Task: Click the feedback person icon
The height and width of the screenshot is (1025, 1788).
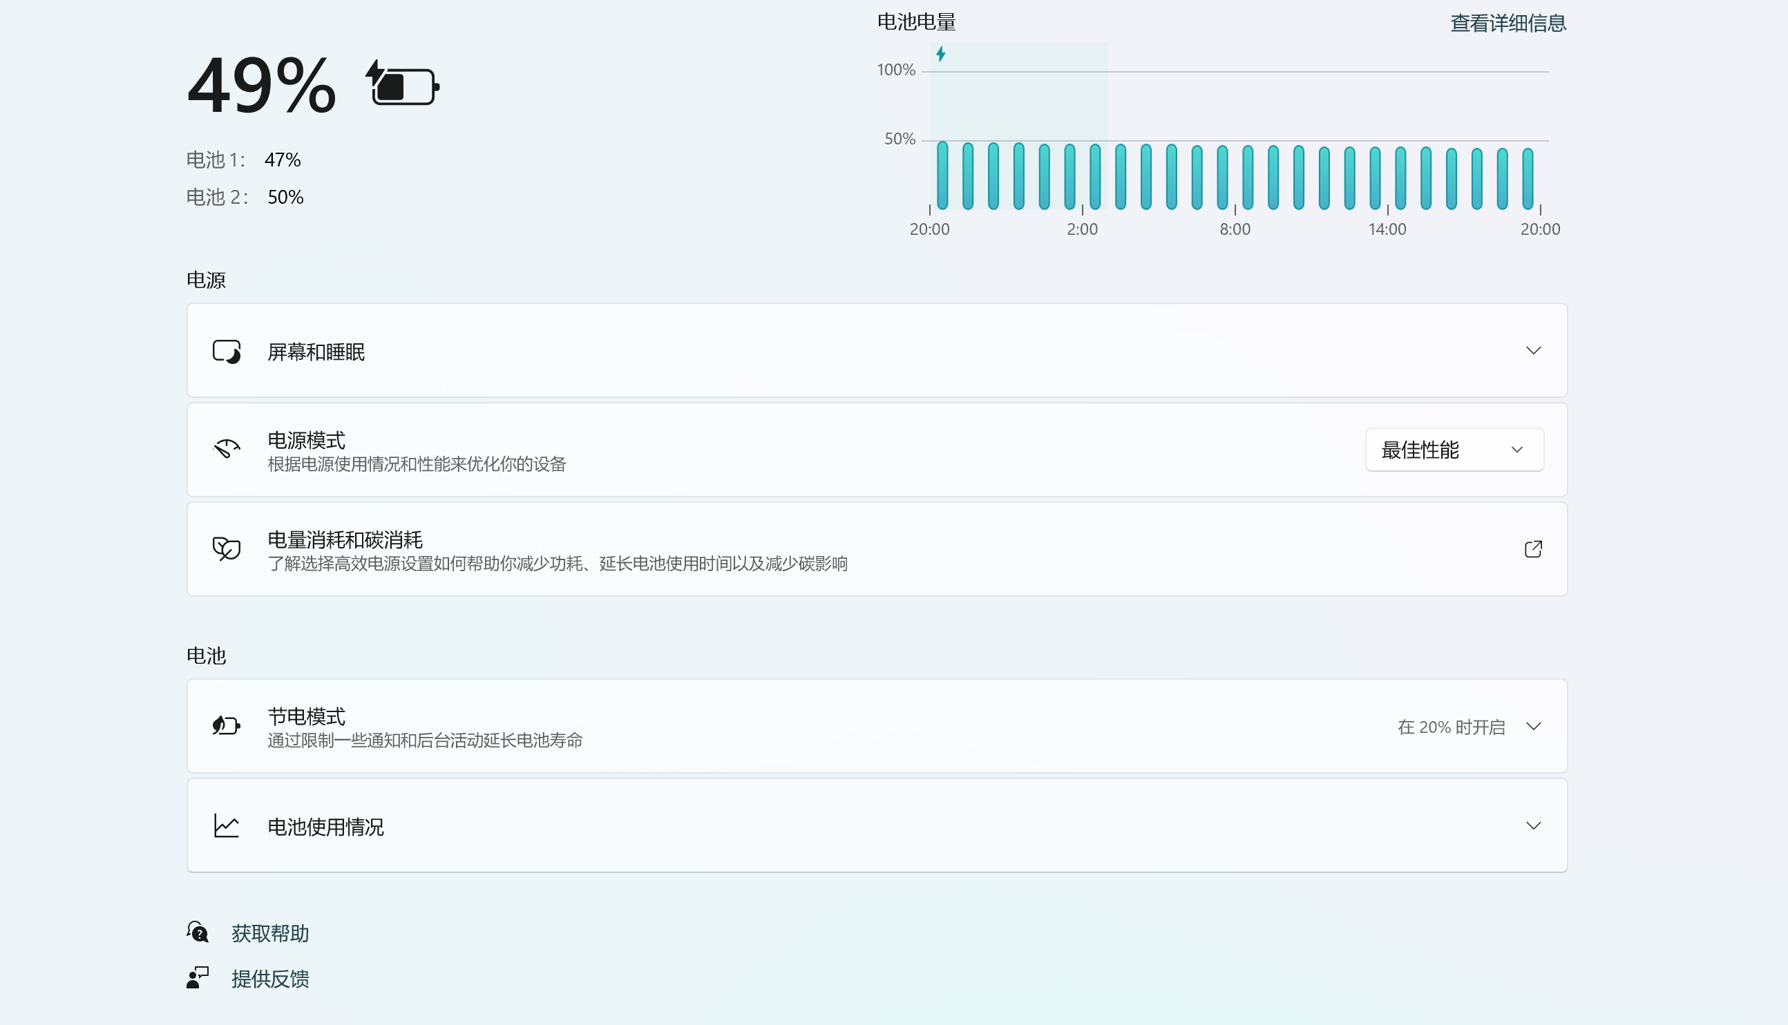Action: coord(198,978)
